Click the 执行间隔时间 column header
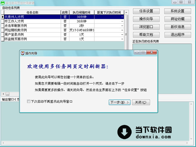 [82, 12]
